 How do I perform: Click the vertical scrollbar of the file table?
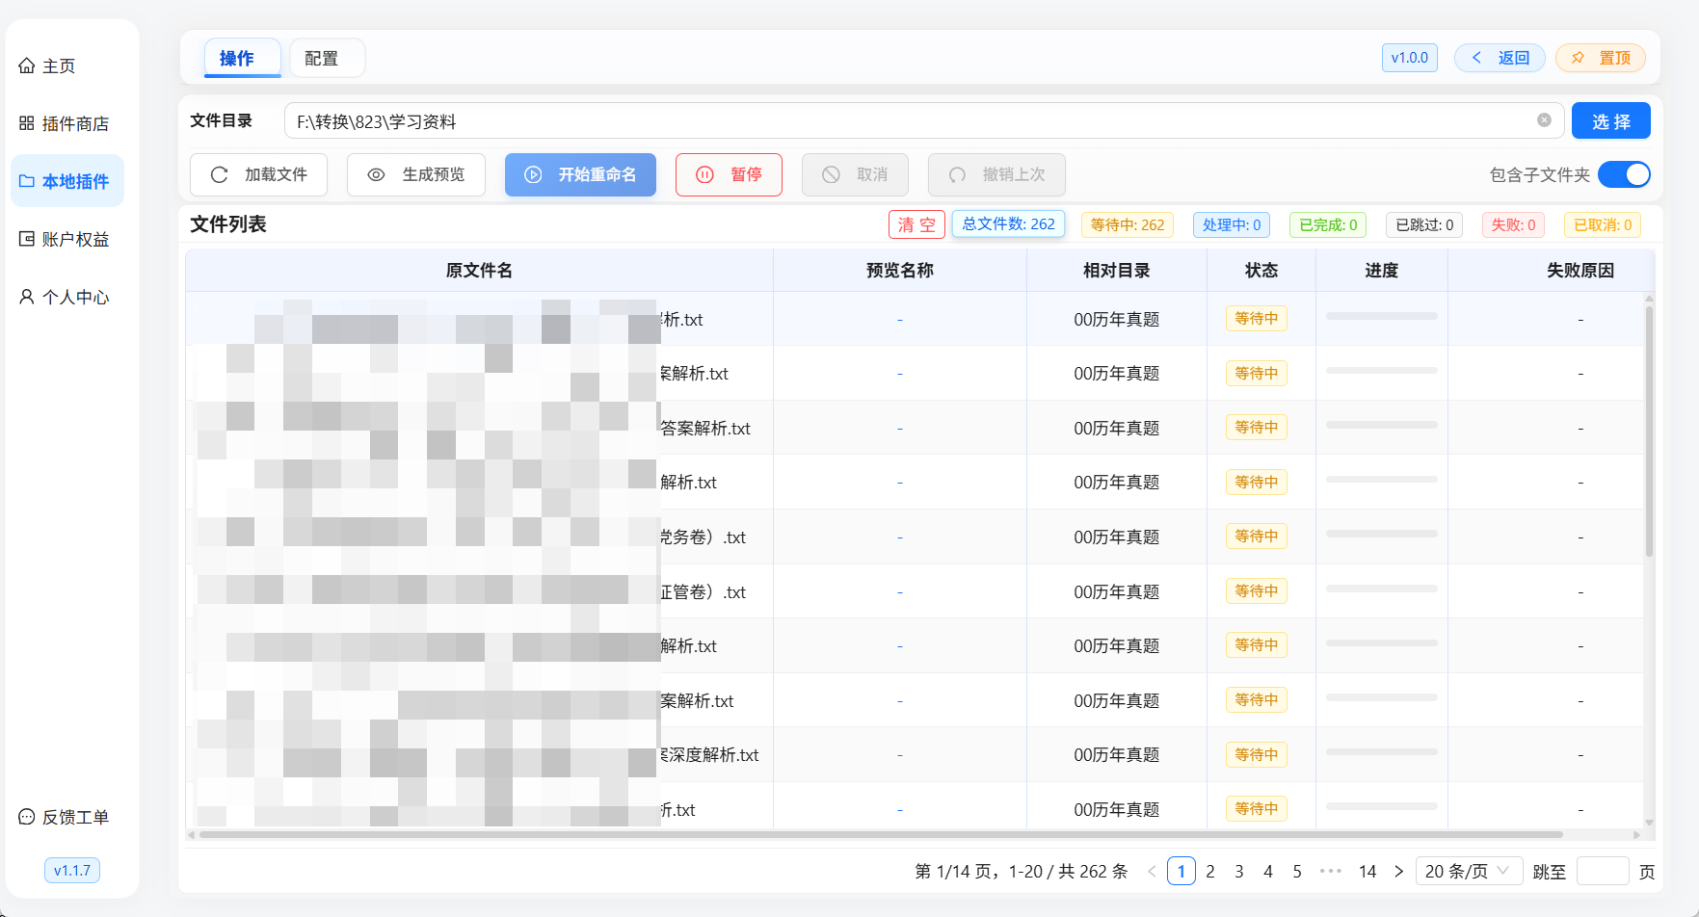click(1649, 431)
